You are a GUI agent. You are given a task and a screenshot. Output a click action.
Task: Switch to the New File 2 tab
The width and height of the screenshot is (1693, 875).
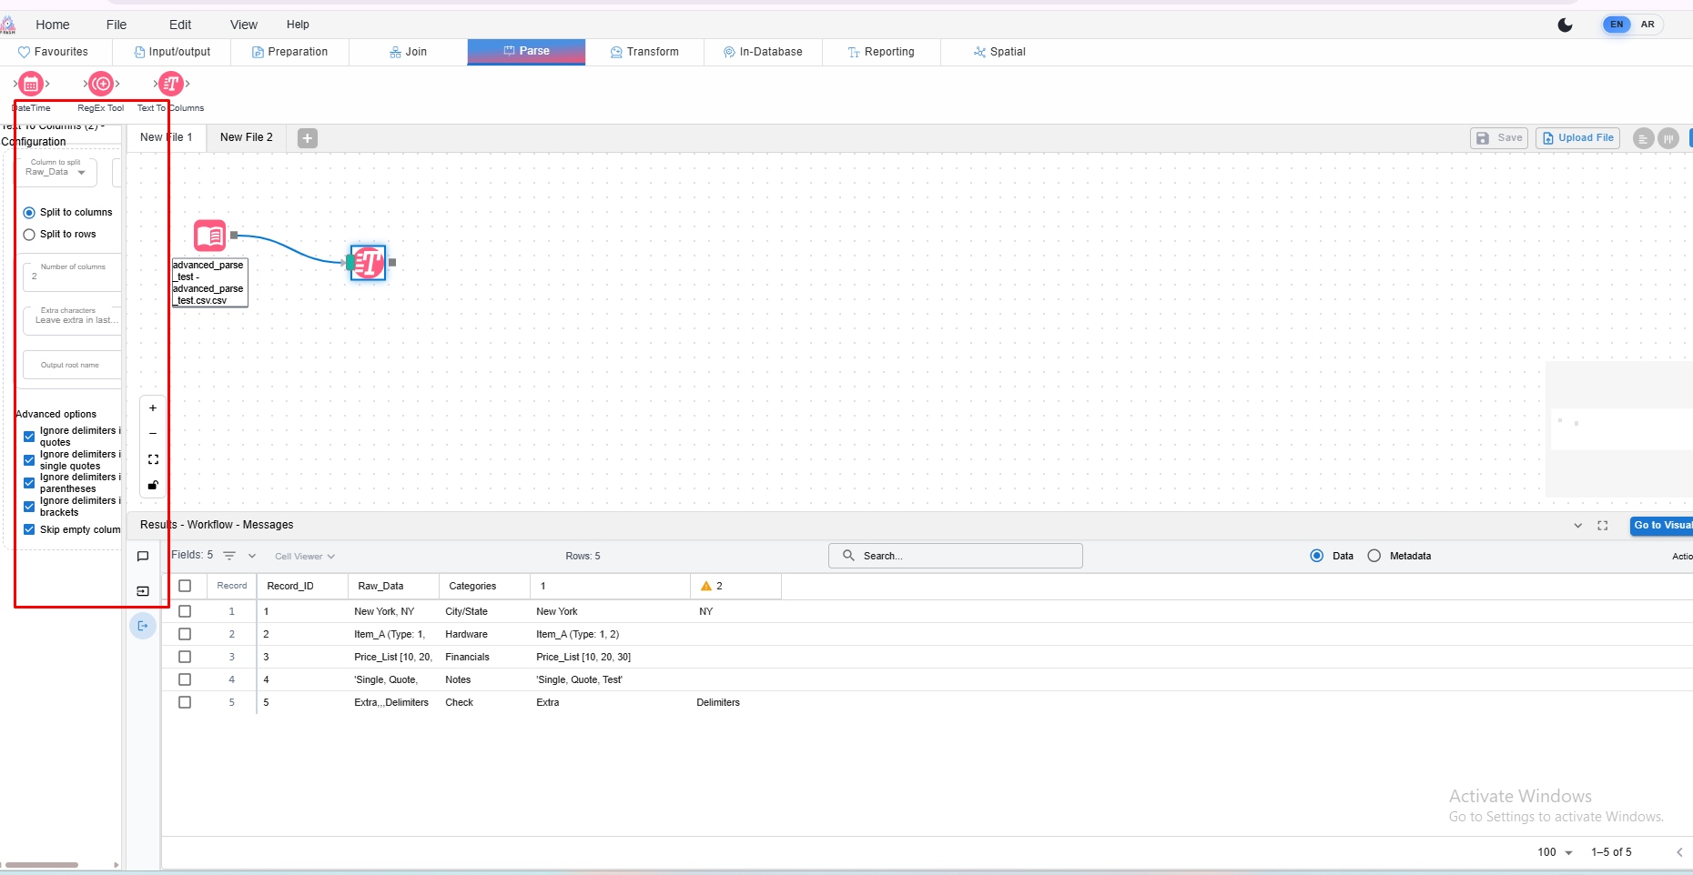[246, 137]
